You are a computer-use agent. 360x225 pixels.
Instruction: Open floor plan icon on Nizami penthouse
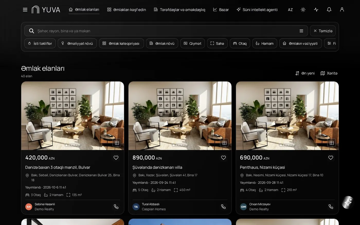332,143
